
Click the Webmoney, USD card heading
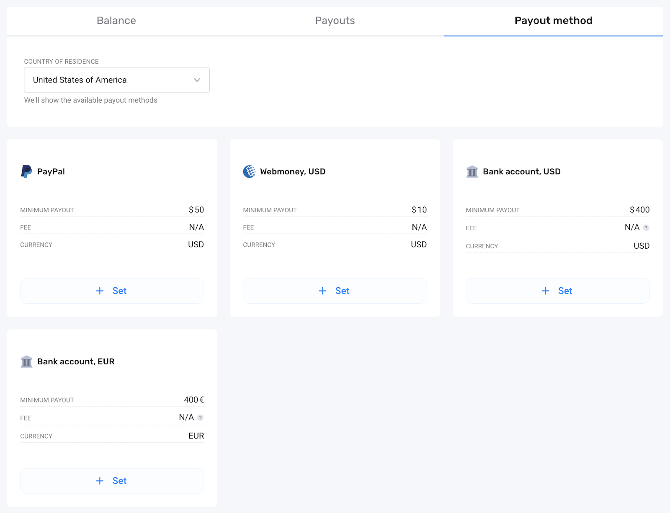tap(292, 172)
